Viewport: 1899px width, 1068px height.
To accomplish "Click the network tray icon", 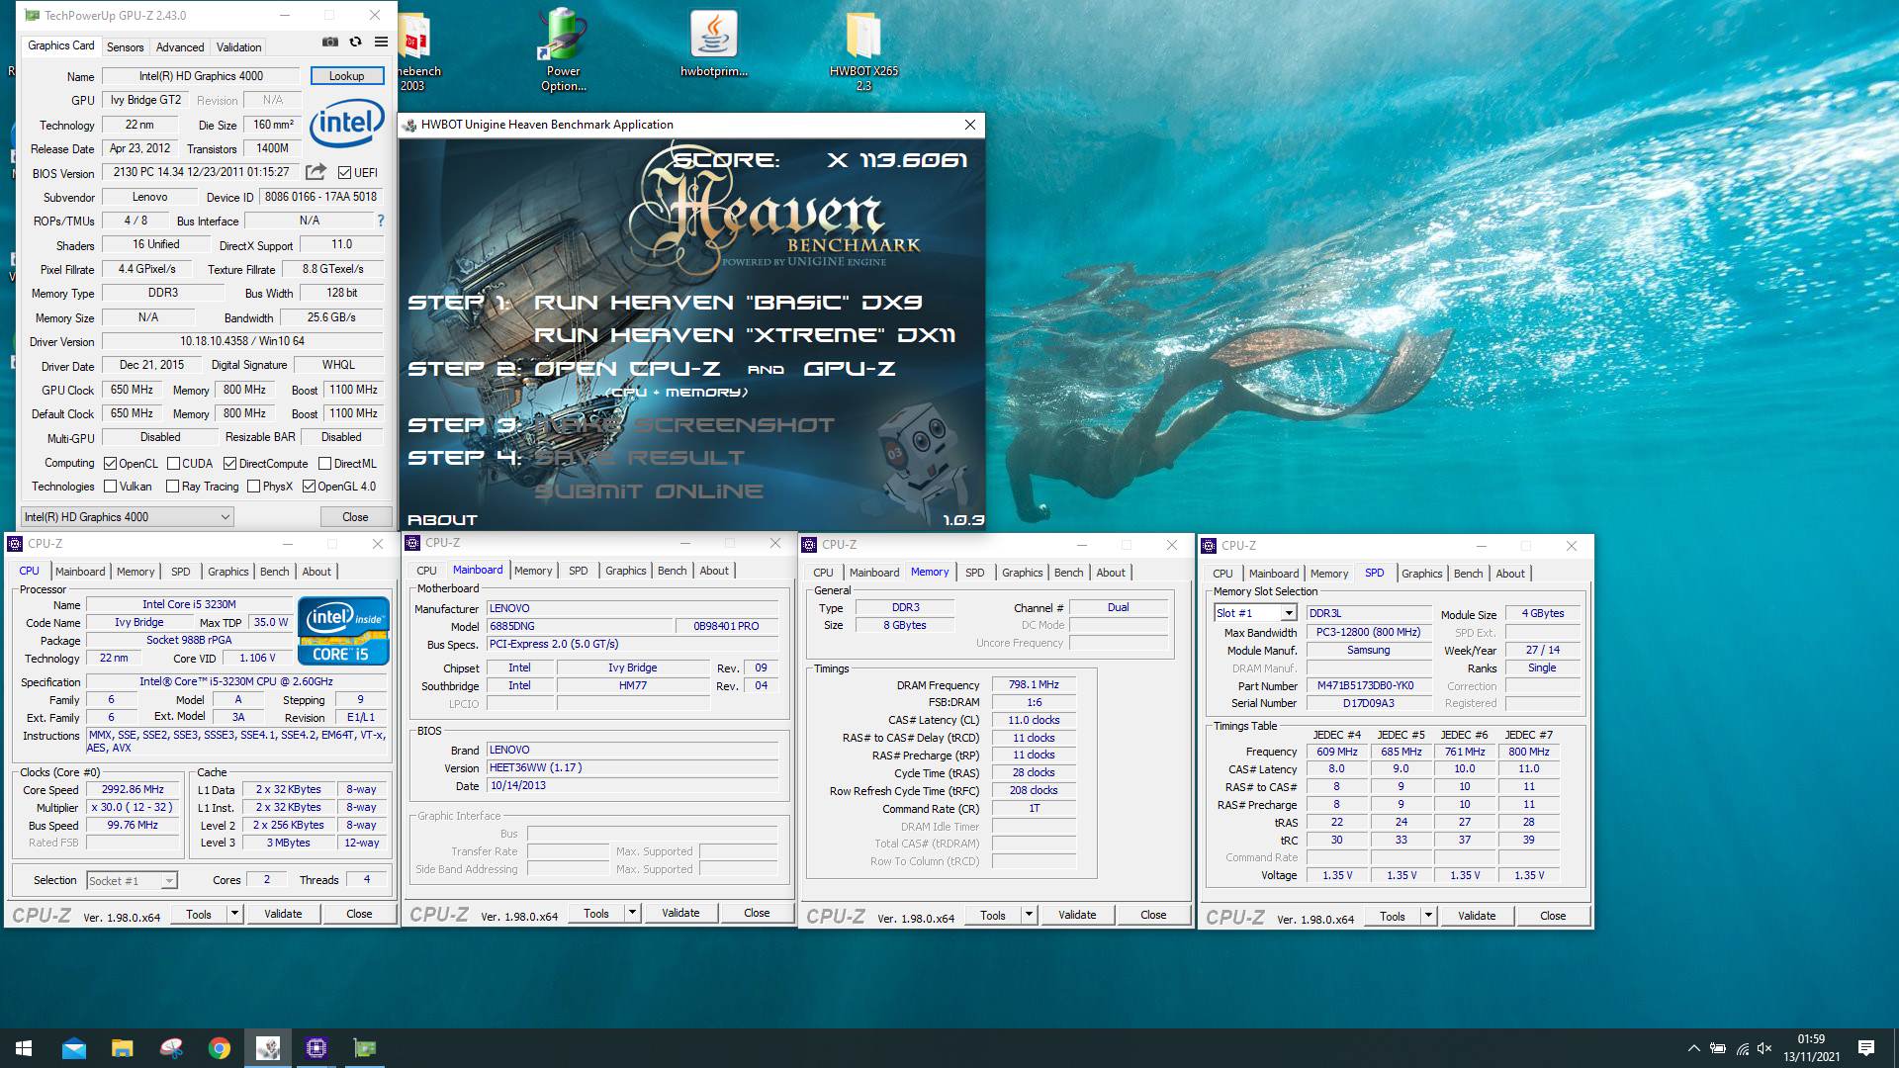I will click(1742, 1048).
